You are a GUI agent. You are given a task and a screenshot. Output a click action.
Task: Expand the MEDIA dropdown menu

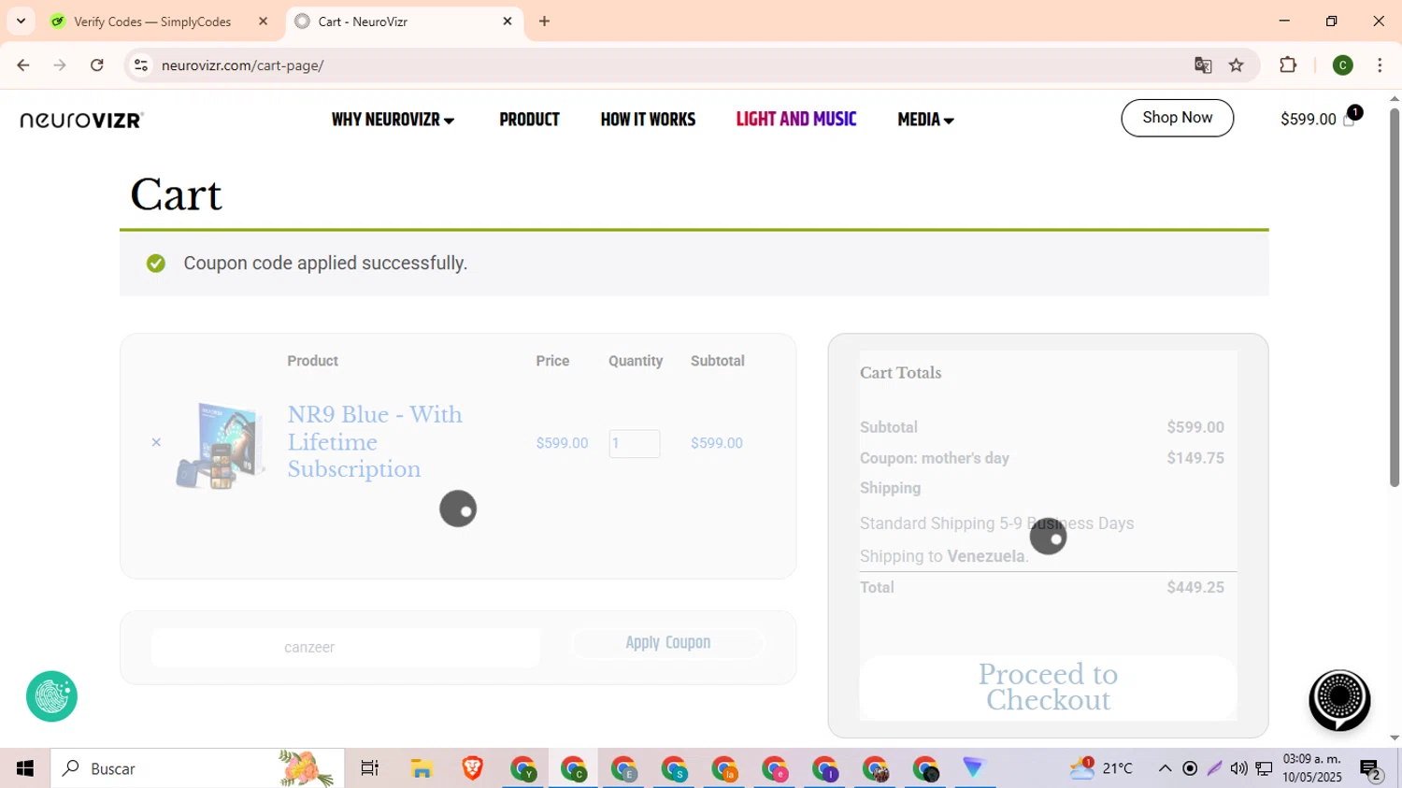[925, 120]
